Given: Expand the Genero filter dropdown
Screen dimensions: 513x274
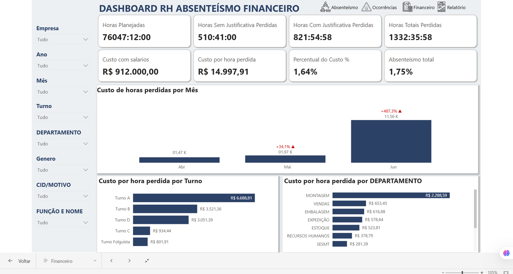Looking at the screenshot, I should coord(85,170).
